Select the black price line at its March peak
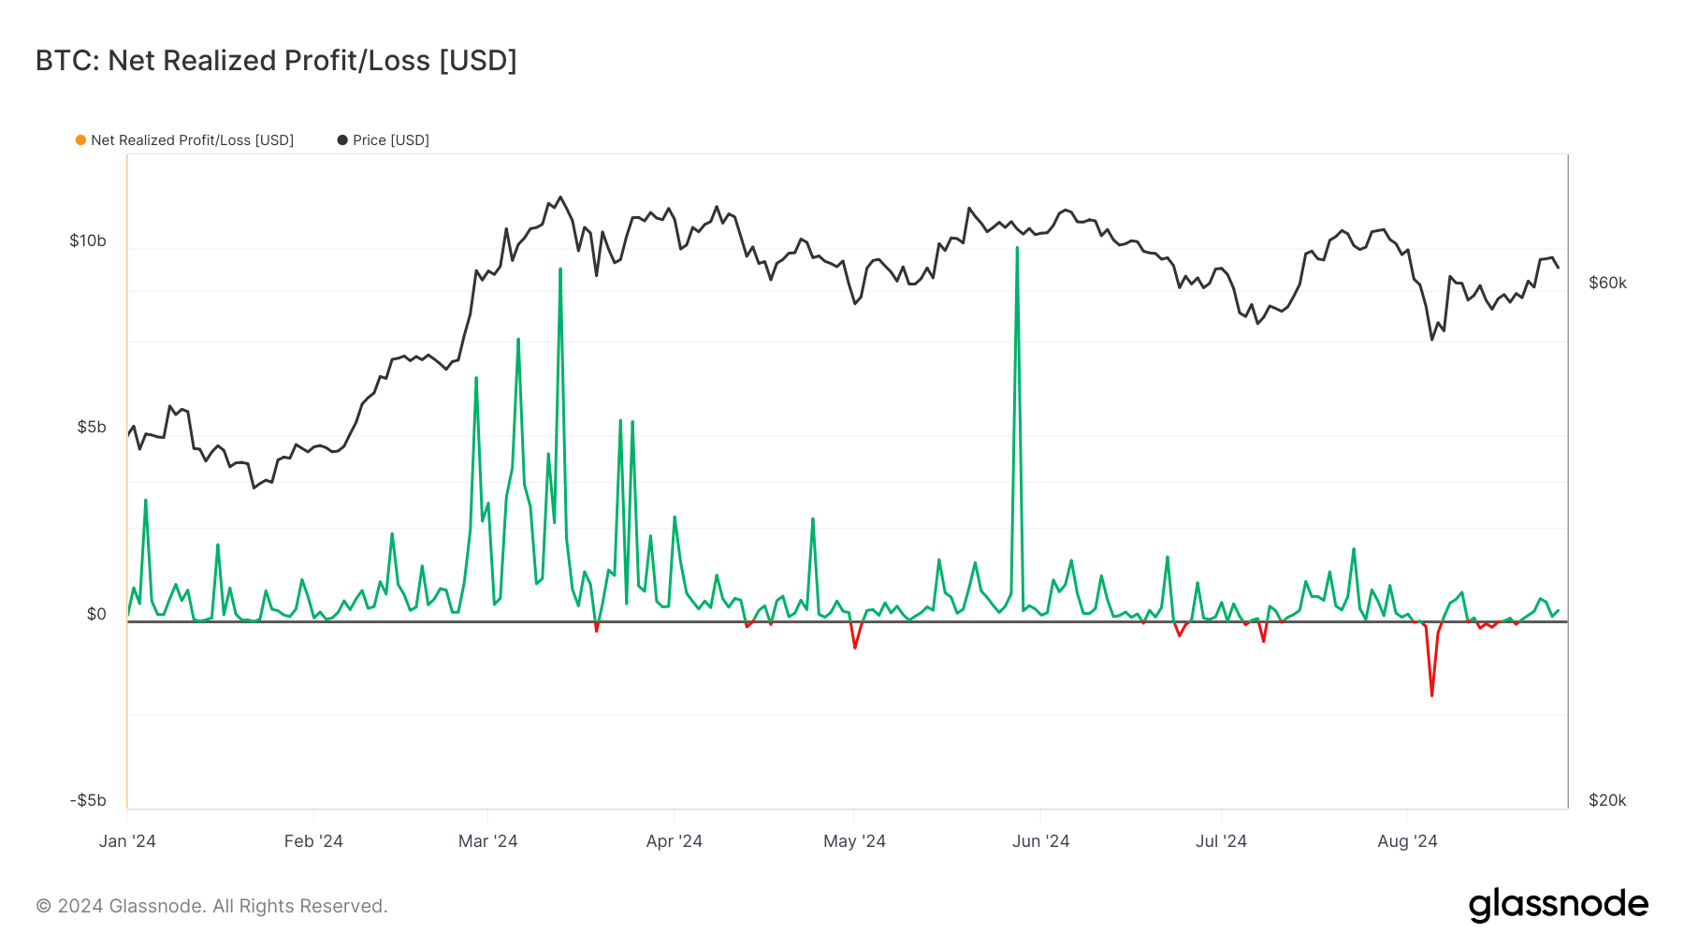Viewport: 1684px width, 948px height. [559, 197]
